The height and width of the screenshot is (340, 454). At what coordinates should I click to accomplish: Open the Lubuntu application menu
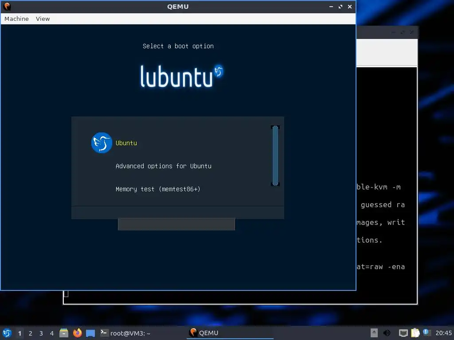tap(7, 333)
